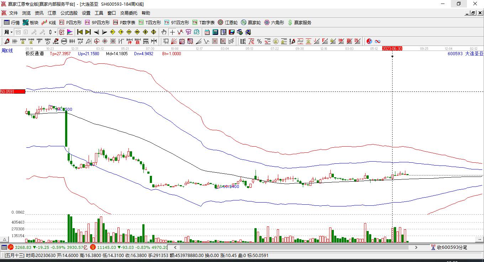This screenshot has width=484, height=262.
Task: Open 赢家服务 services
Action: click(x=299, y=22)
